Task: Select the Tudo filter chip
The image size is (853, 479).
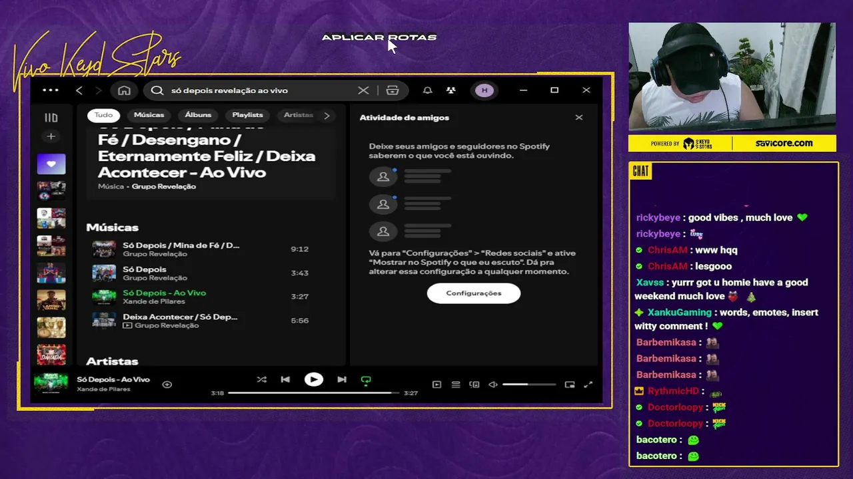Action: pyautogui.click(x=103, y=115)
